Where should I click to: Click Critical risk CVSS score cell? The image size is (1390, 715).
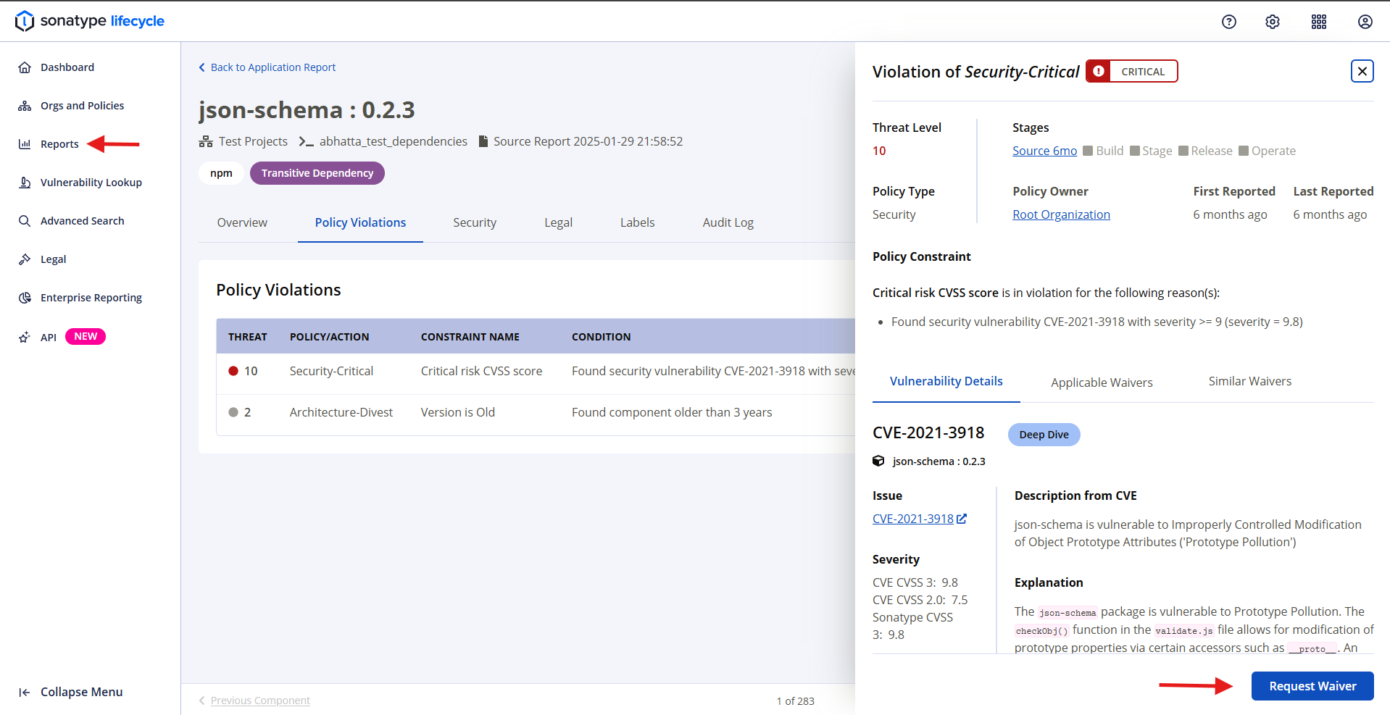(481, 371)
